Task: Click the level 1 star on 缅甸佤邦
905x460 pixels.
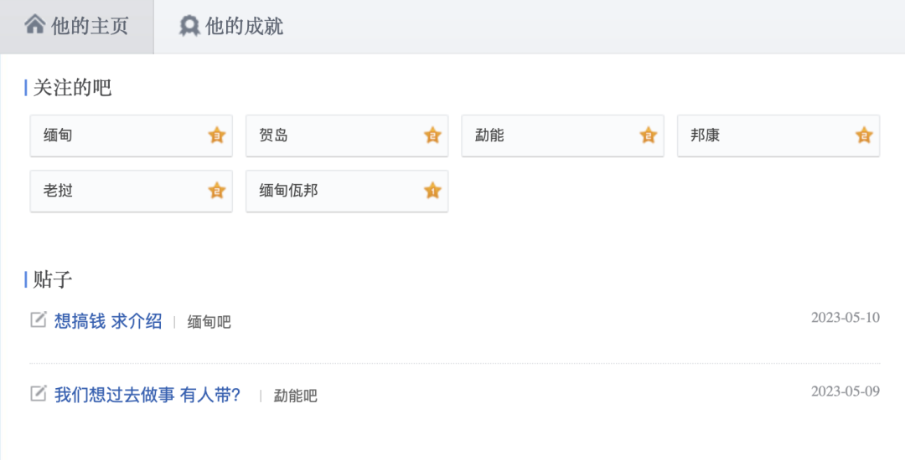Action: pos(432,191)
